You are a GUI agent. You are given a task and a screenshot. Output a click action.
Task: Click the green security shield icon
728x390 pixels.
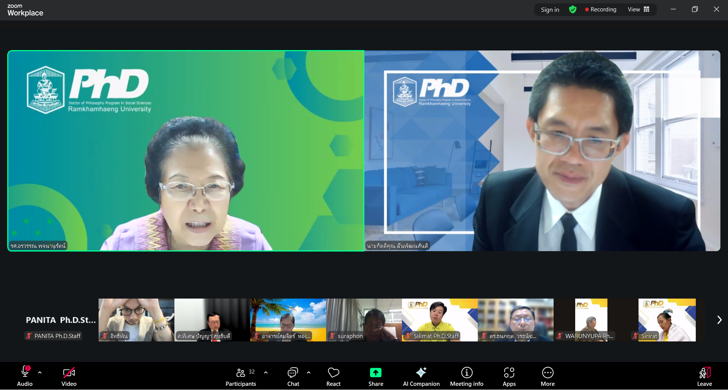(x=573, y=9)
